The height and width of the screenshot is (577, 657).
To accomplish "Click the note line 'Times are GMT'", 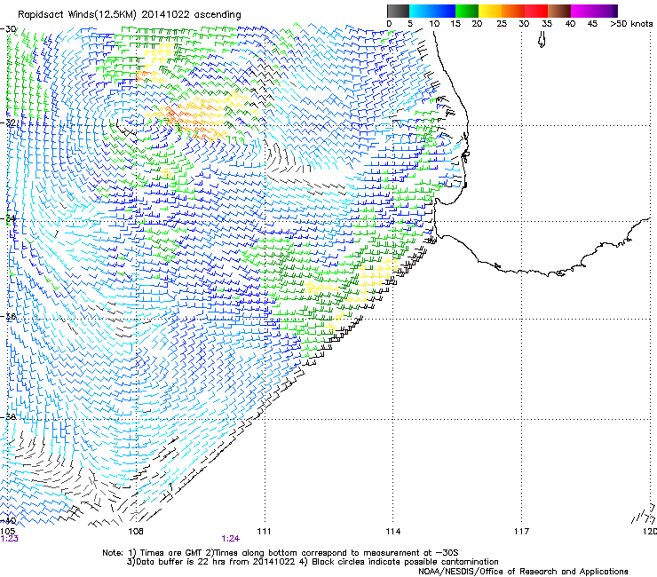I will pyautogui.click(x=171, y=553).
